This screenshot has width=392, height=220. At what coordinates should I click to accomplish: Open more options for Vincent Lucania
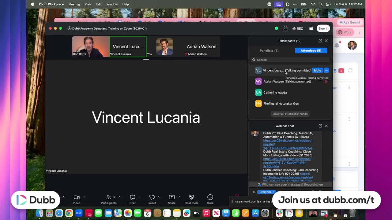tap(326, 70)
